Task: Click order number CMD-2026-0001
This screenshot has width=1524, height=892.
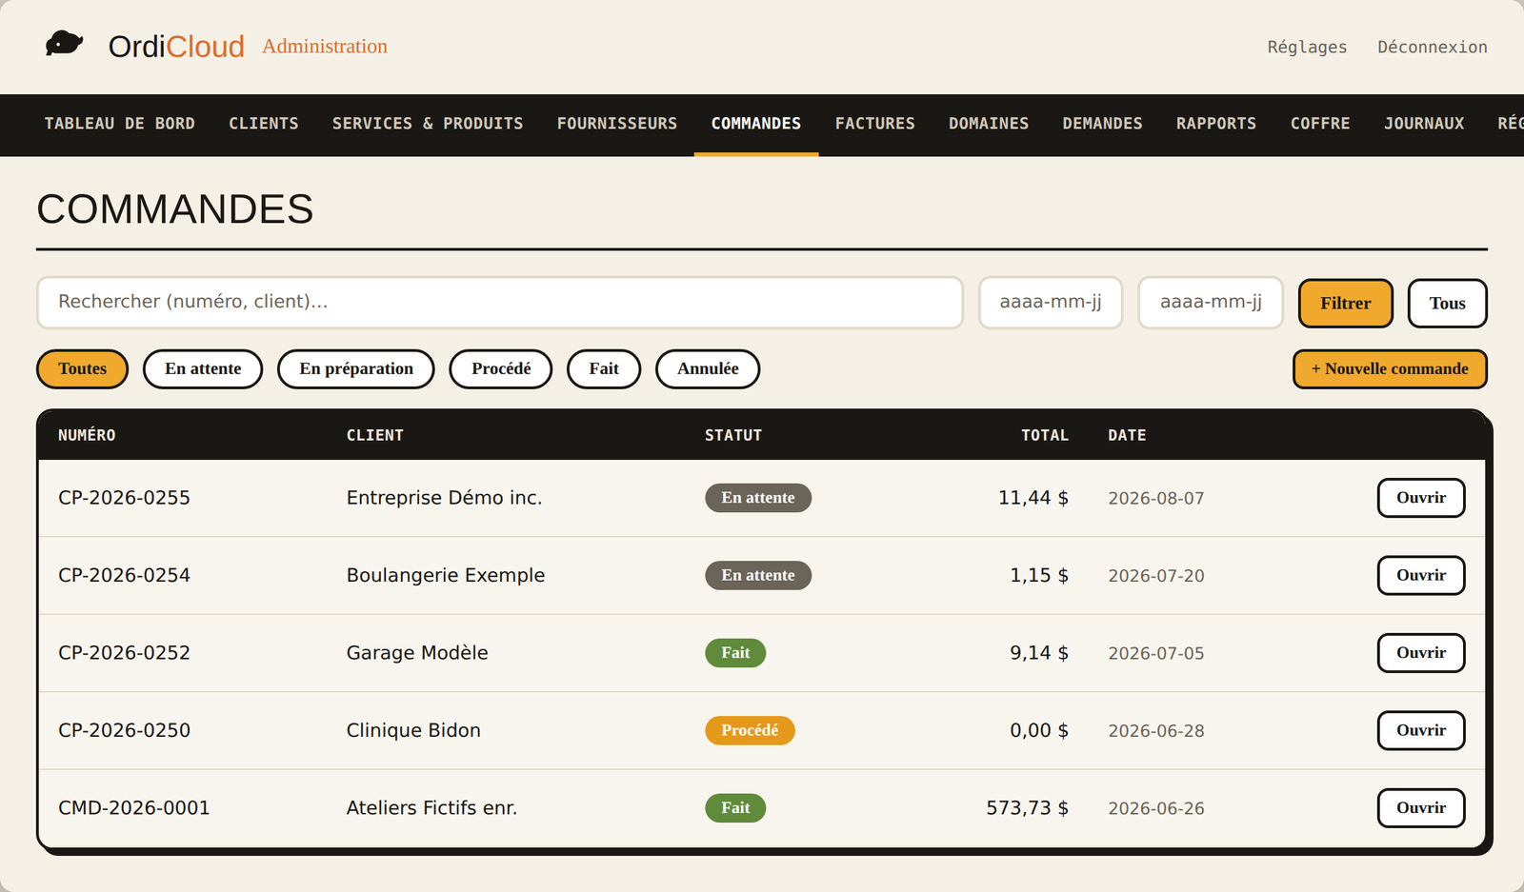Action: [134, 808]
